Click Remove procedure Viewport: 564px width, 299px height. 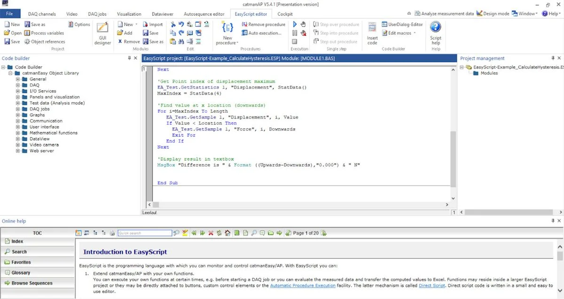(x=263, y=24)
